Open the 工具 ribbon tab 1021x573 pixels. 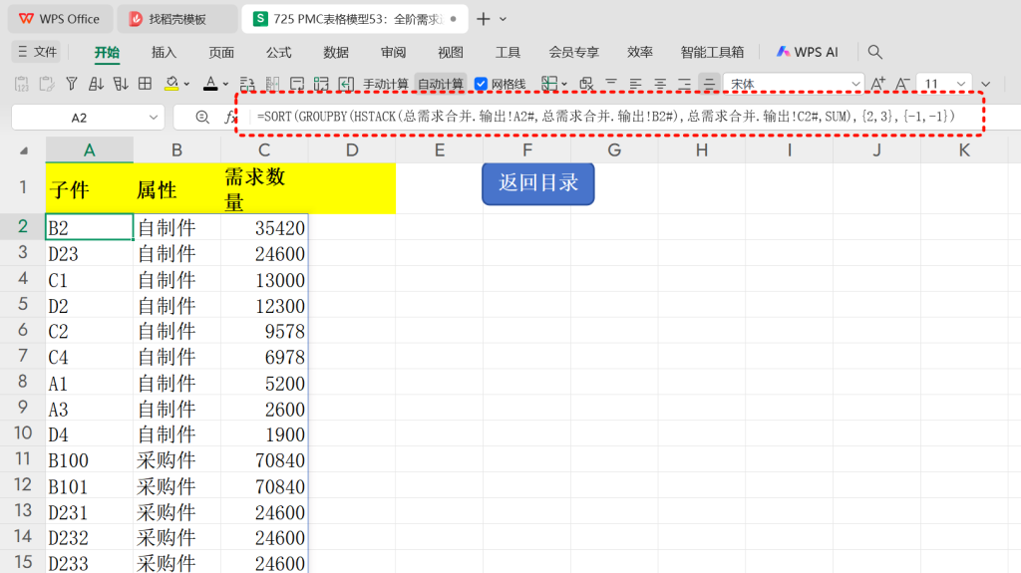[508, 52]
